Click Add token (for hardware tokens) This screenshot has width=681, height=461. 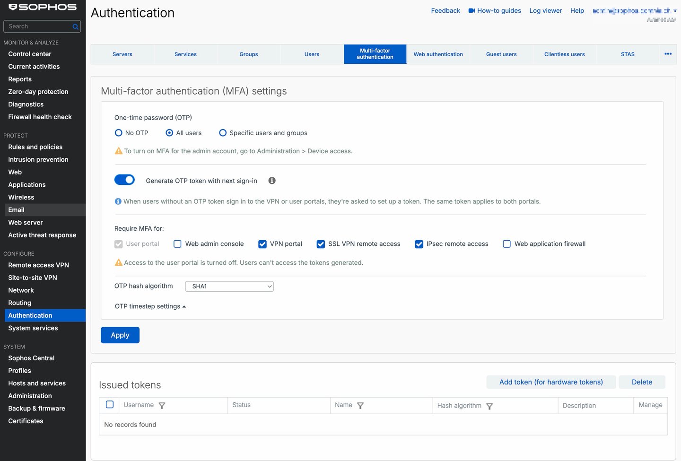[551, 382]
